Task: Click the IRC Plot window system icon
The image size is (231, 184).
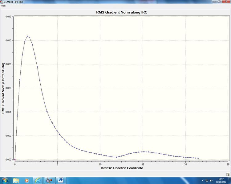Action: pos(1,2)
